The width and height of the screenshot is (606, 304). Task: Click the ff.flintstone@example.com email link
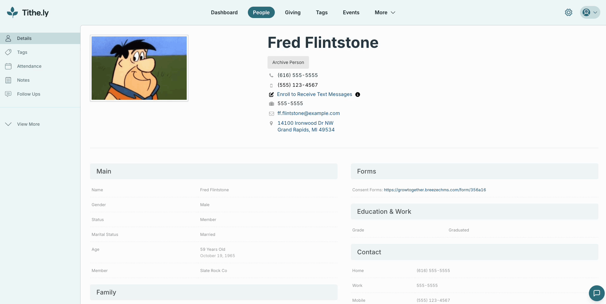pos(308,113)
